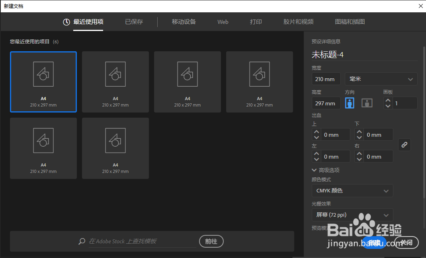This screenshot has width=426, height=258.
Task: Close the 新建文档 dialog with X
Action: (x=420, y=6)
